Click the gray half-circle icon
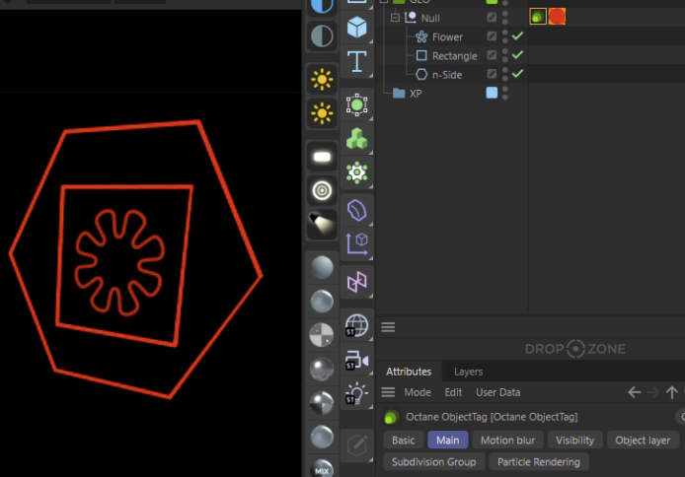685x477 pixels. [322, 35]
